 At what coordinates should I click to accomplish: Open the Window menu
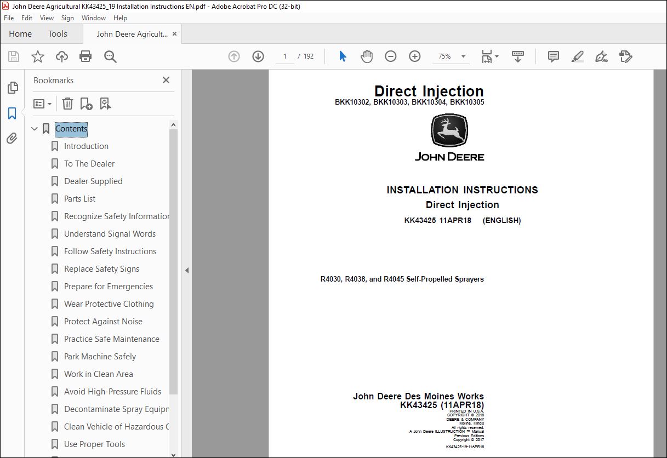point(94,18)
